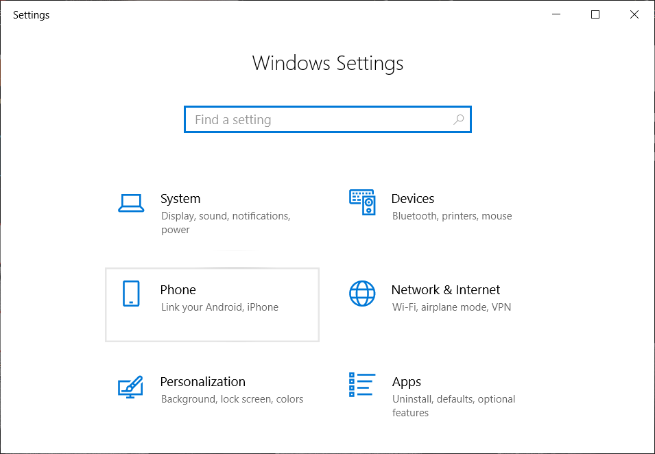Screen dimensions: 655x454
Task: Click the magnifier icon in search box
Action: tap(459, 119)
